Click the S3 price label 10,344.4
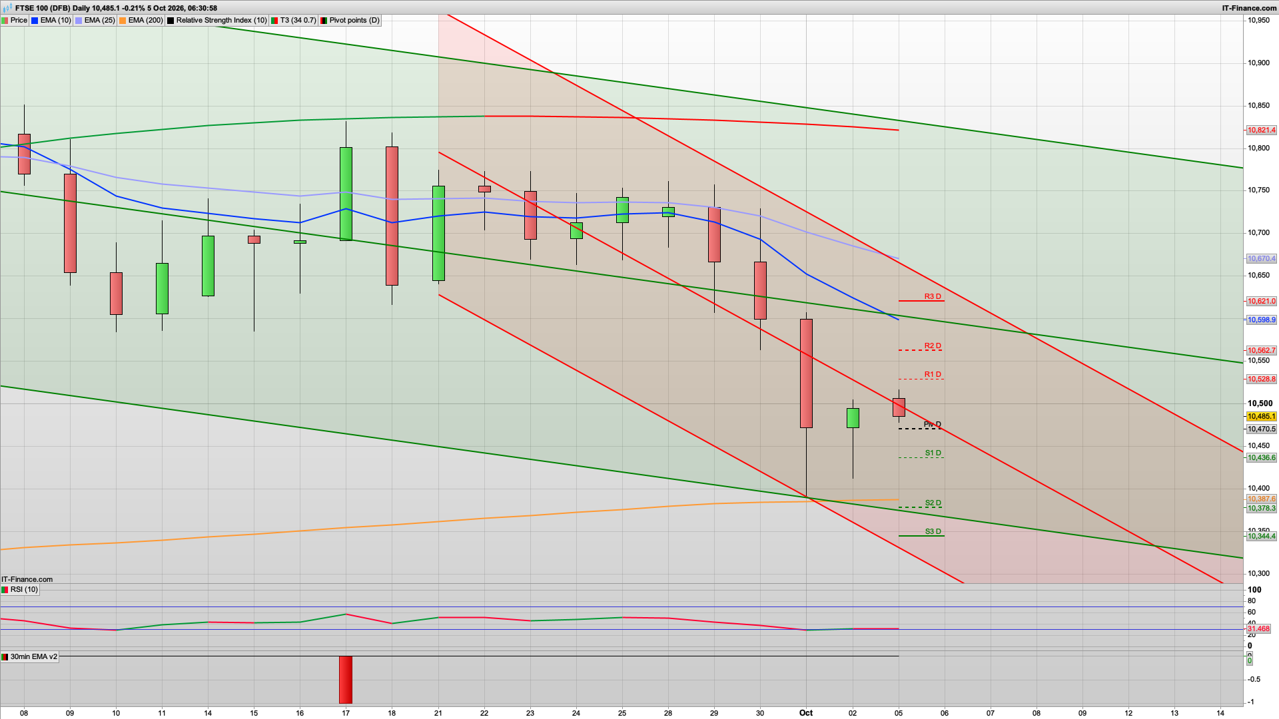This screenshot has height=719, width=1279. [1261, 536]
